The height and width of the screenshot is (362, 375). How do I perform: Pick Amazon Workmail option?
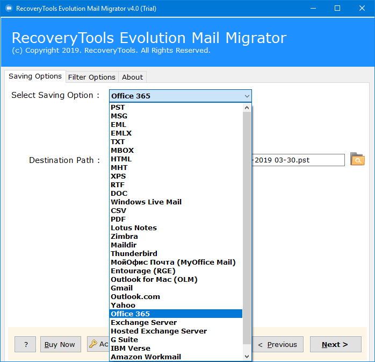pyautogui.click(x=176, y=357)
